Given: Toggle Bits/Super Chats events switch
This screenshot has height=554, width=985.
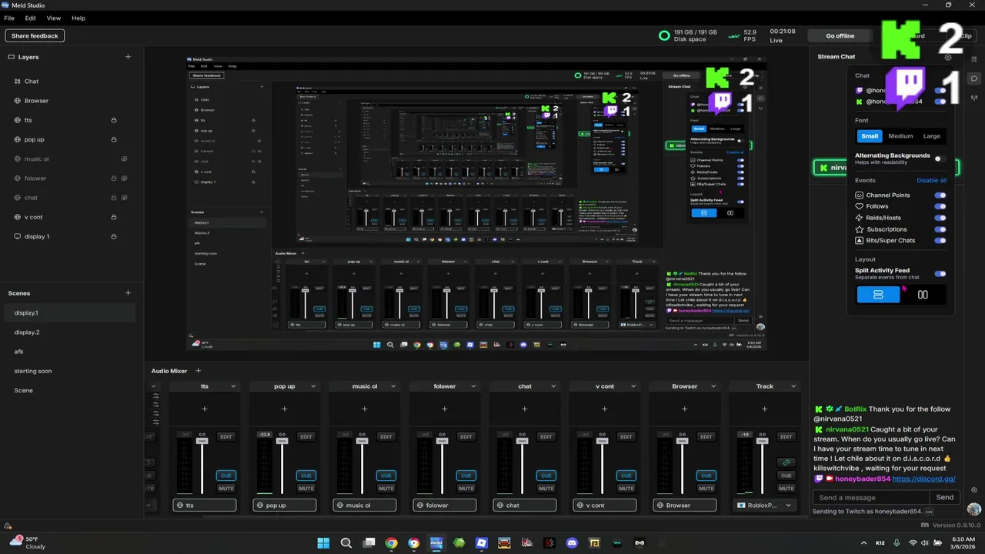Looking at the screenshot, I should 940,241.
